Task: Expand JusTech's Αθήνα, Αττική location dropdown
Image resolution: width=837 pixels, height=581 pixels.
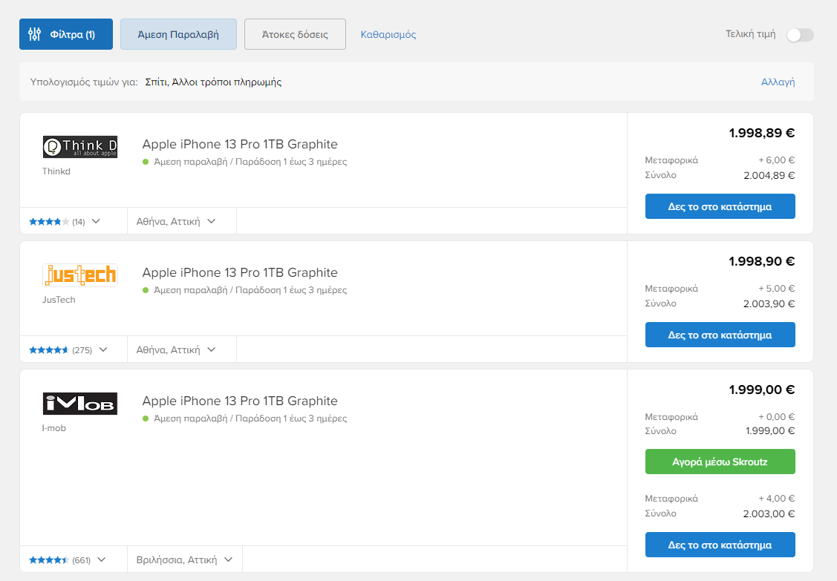Action: [x=176, y=350]
